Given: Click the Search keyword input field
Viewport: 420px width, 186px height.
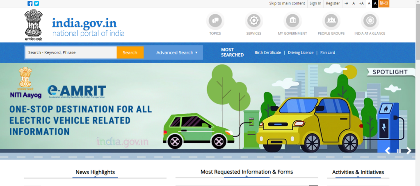Looking at the screenshot, I should [71, 52].
